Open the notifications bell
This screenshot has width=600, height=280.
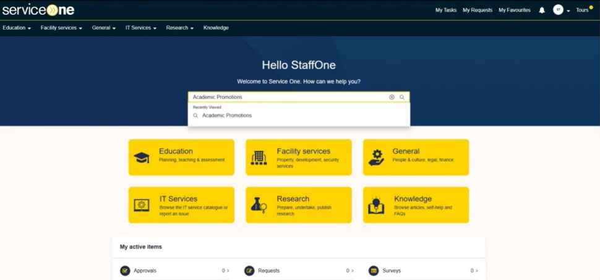click(542, 11)
